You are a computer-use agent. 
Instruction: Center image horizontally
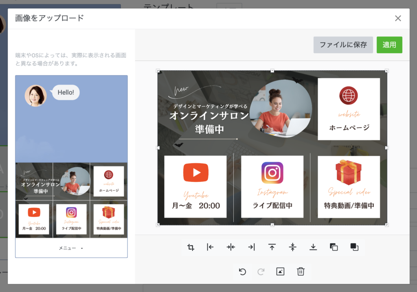click(x=231, y=247)
